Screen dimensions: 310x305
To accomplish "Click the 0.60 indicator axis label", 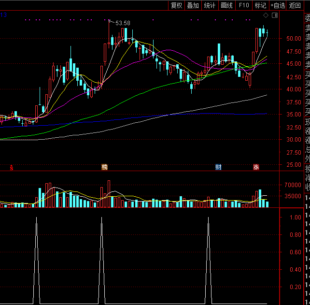I will point(296,252).
